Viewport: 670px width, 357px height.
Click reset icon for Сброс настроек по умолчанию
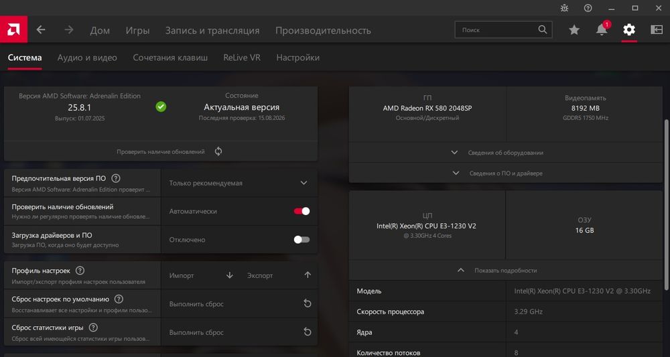coord(308,303)
